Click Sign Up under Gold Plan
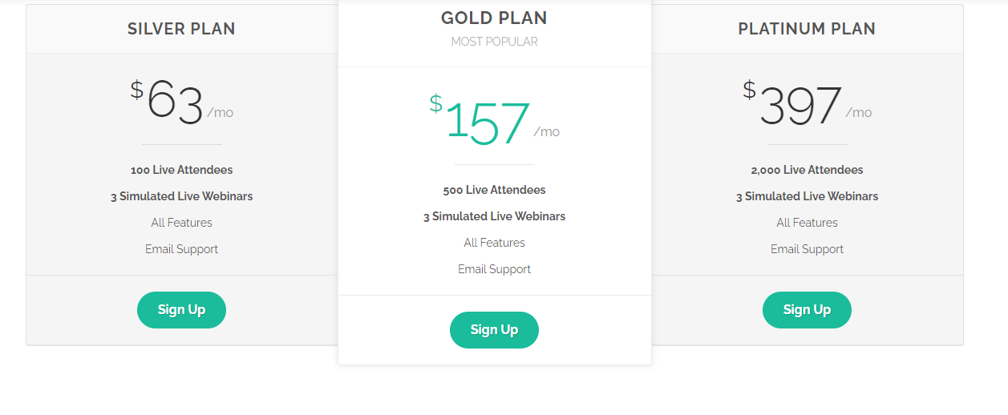 click(x=494, y=330)
